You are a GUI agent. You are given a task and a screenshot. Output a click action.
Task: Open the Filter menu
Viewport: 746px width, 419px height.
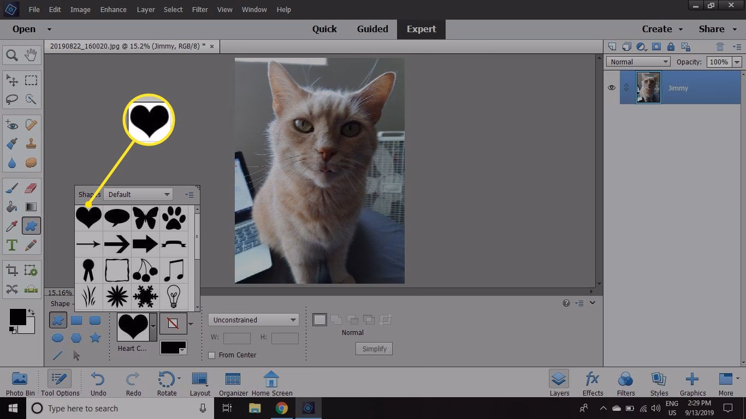199,9
